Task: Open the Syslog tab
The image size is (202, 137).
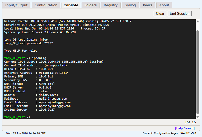Action: coord(130,5)
